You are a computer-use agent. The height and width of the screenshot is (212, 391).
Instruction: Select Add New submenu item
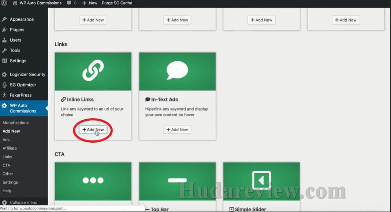pyautogui.click(x=11, y=131)
